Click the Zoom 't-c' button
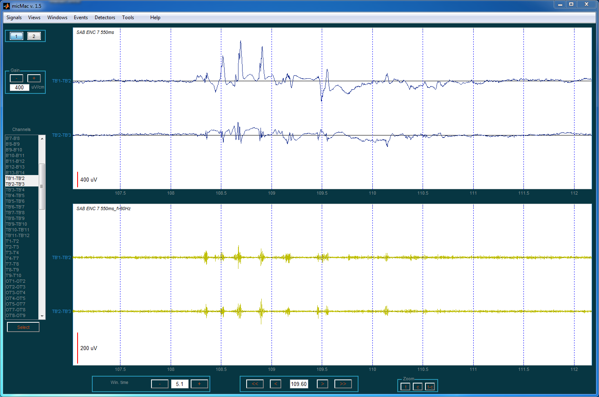 coord(430,387)
